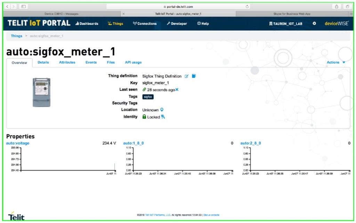356x223 pixels.
Task: Click the Sigfox Thing Definition text
Action: click(x=162, y=76)
